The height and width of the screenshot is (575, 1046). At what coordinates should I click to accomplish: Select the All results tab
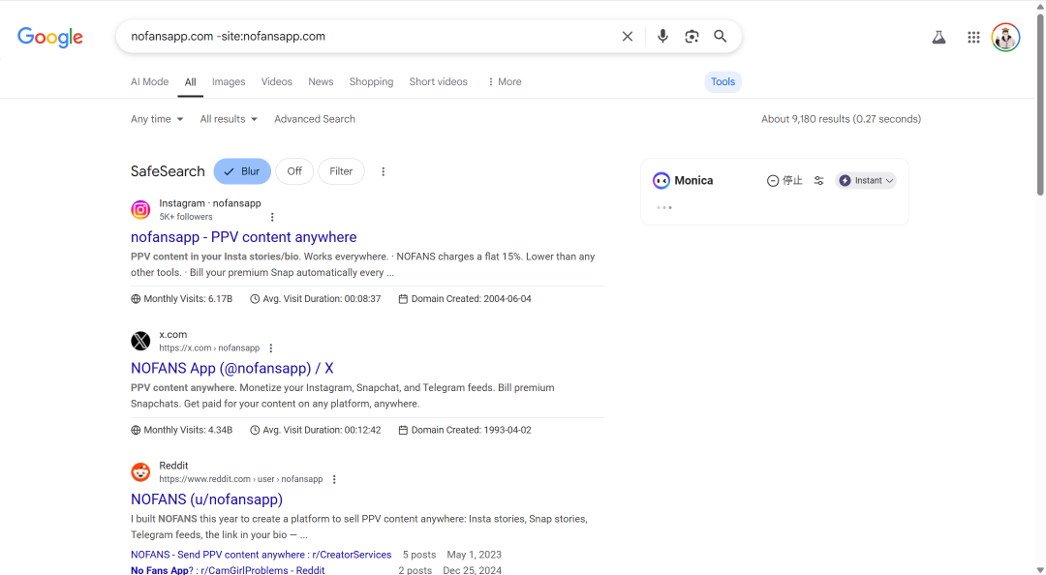[x=190, y=82]
